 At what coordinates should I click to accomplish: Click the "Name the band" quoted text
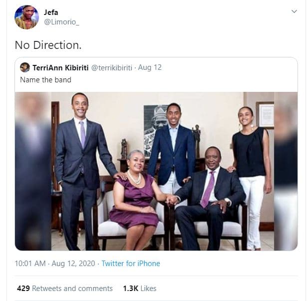click(x=45, y=79)
